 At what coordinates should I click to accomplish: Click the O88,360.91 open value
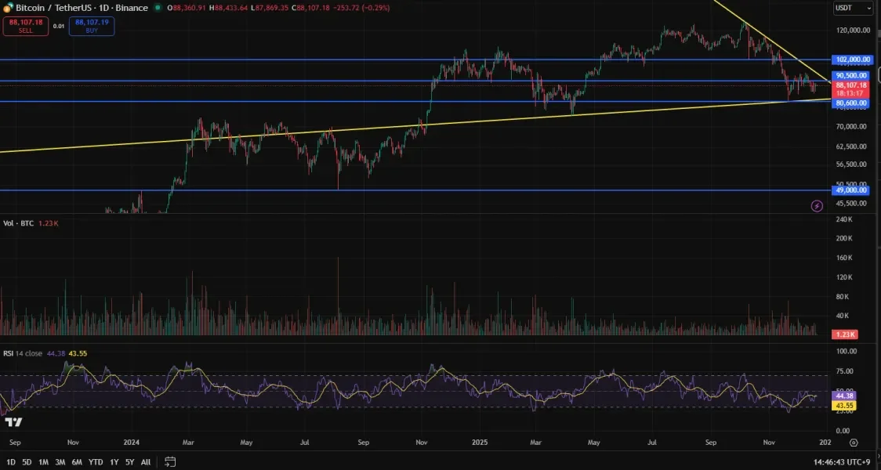click(187, 8)
